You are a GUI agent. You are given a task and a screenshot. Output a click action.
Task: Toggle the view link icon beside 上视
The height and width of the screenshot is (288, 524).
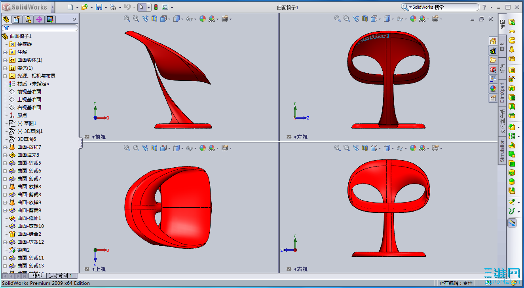(87, 269)
